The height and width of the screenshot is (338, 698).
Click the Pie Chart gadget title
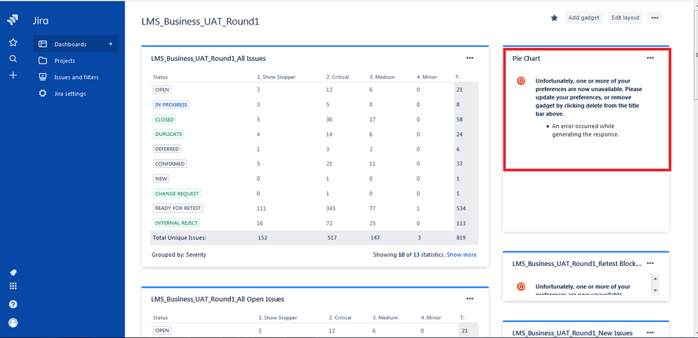(526, 58)
